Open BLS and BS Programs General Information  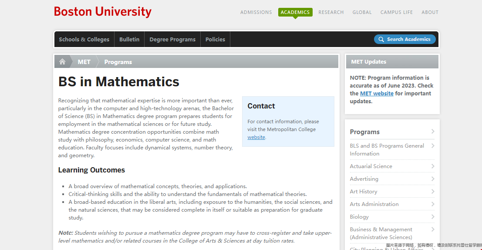[x=387, y=150]
